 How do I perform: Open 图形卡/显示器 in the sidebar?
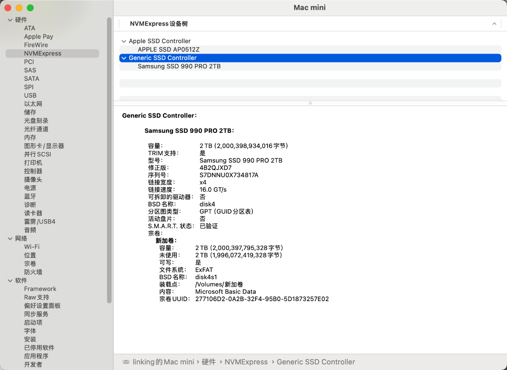44,146
